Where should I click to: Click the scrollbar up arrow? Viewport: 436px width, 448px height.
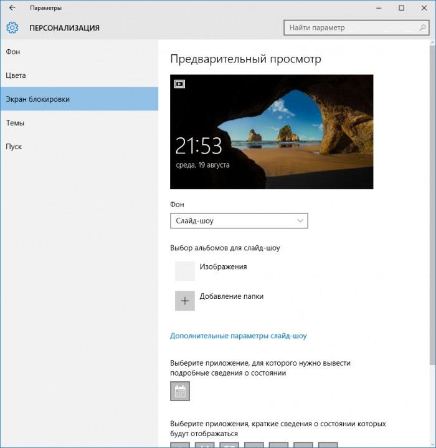[x=432, y=42]
